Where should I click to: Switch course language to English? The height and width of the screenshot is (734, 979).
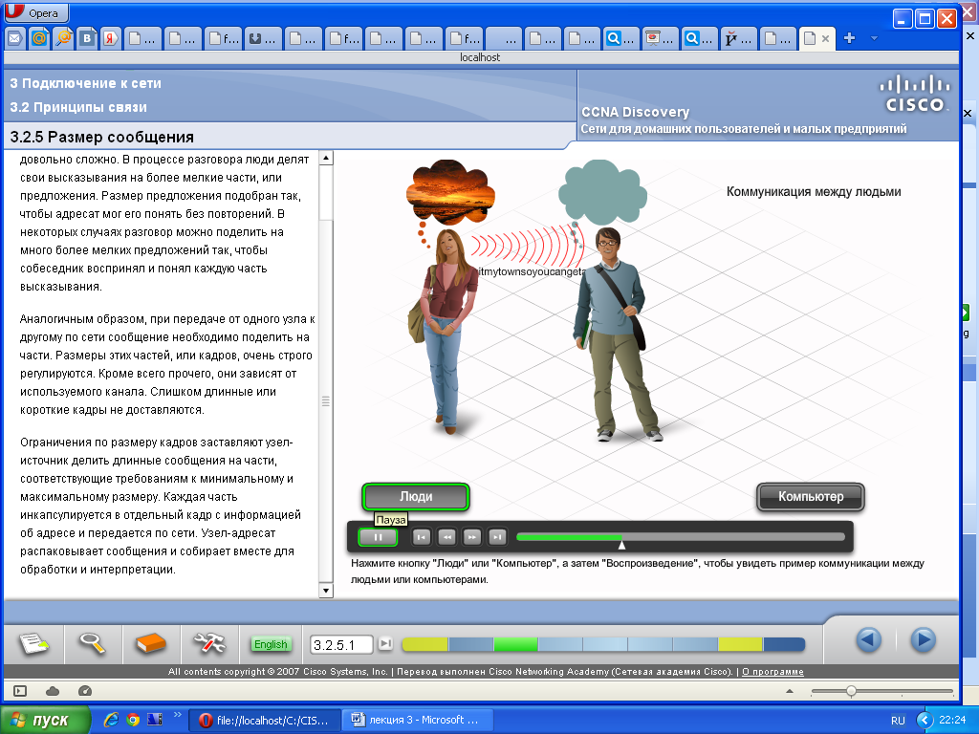click(271, 644)
